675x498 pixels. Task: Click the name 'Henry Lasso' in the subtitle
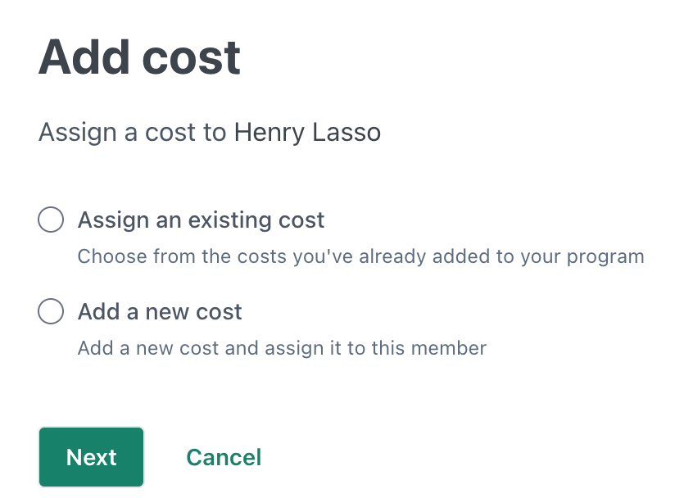point(307,132)
